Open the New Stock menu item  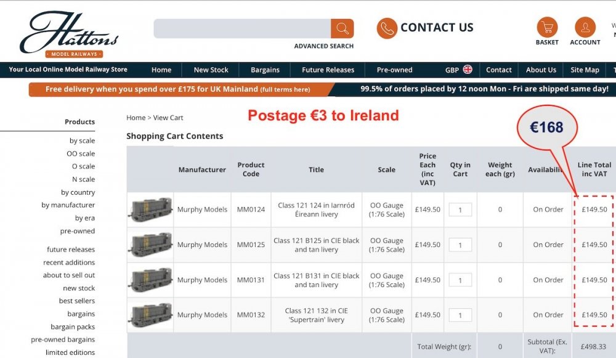point(211,70)
